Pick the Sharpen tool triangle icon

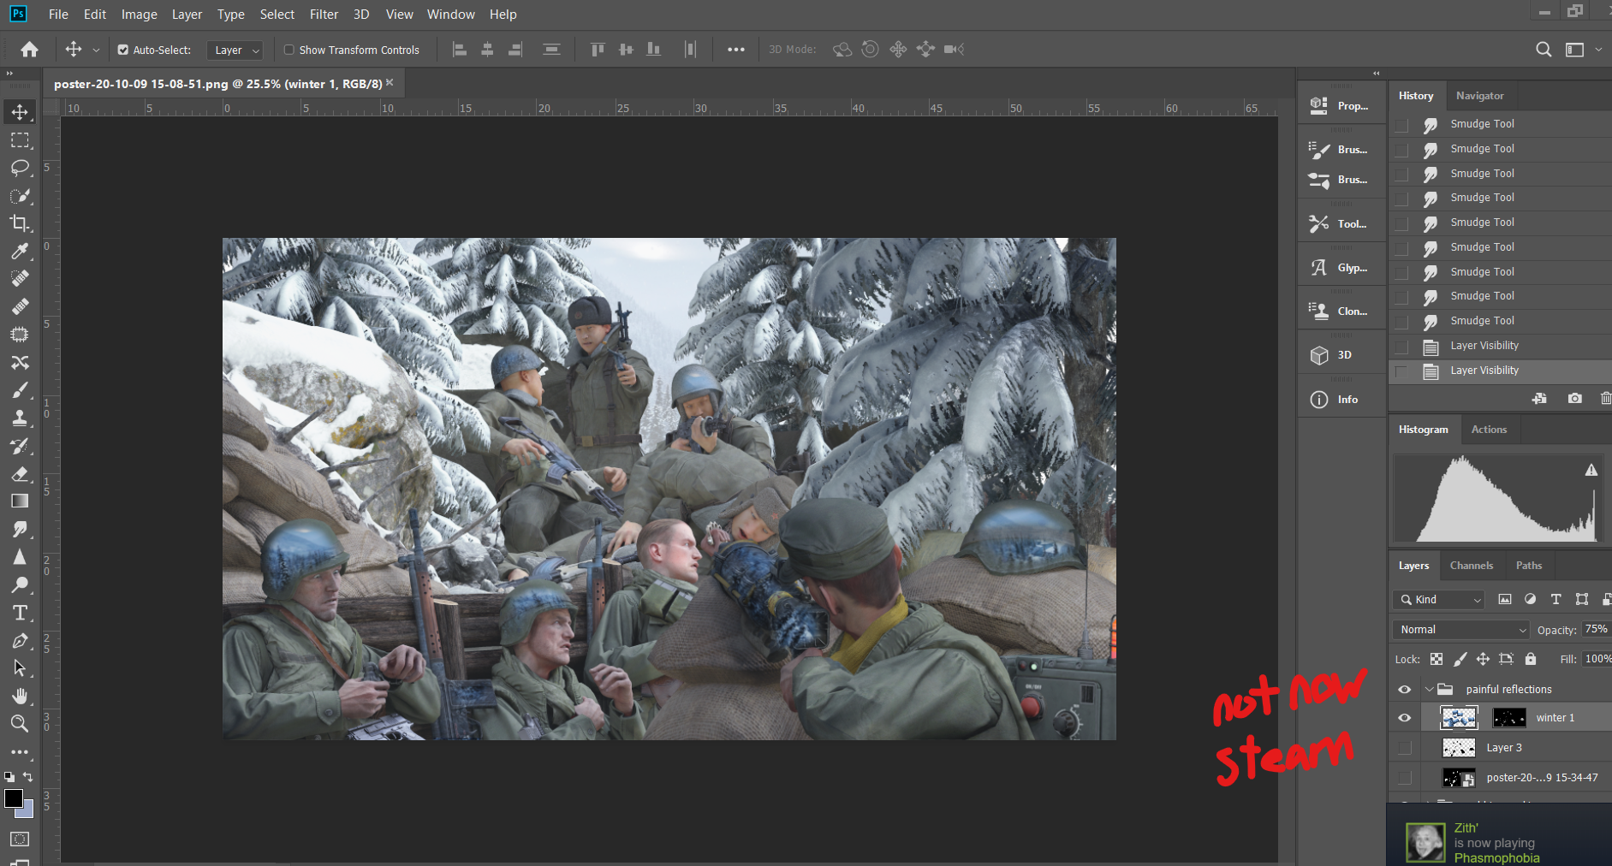pyautogui.click(x=20, y=557)
